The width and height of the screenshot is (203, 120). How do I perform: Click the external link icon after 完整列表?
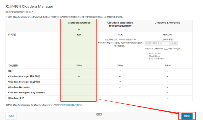click(x=81, y=105)
